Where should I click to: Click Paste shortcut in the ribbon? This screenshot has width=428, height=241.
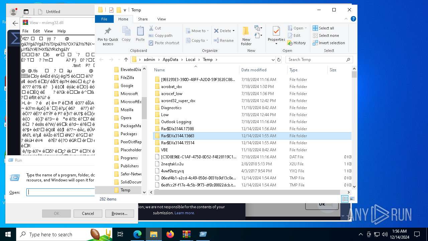click(x=164, y=43)
